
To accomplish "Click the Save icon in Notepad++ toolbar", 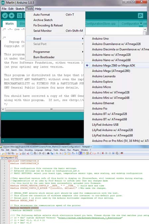I will (x=9, y=153).
